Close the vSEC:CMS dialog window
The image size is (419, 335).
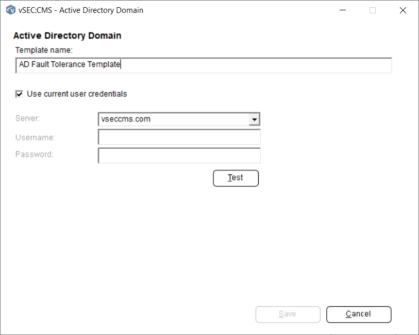[x=403, y=10]
